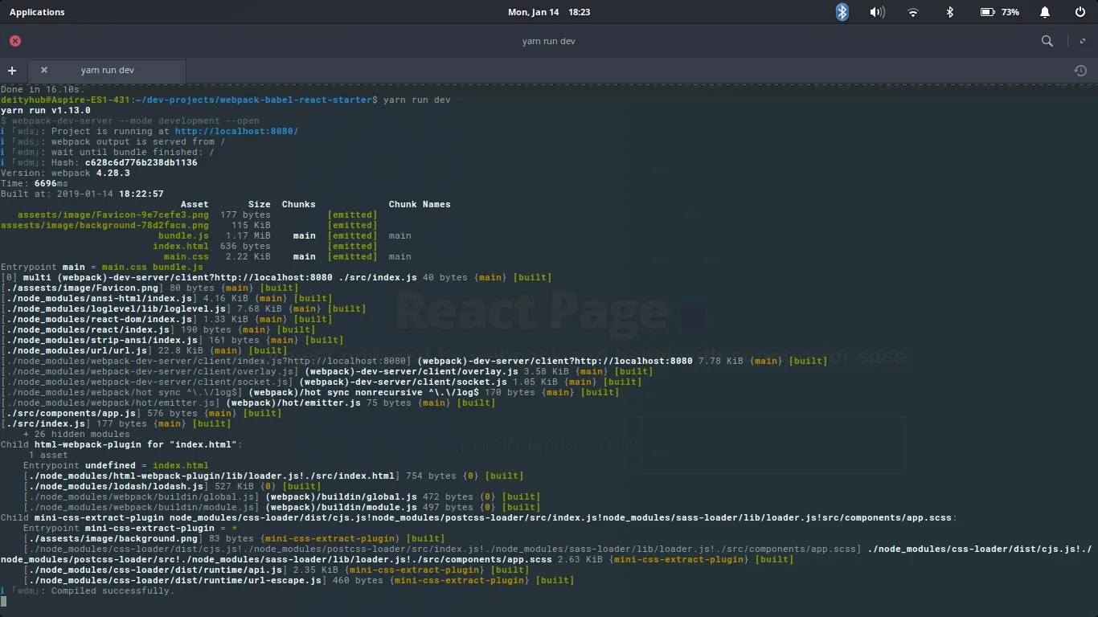Click the build time 6696ms
1098x617 pixels.
tap(51, 183)
